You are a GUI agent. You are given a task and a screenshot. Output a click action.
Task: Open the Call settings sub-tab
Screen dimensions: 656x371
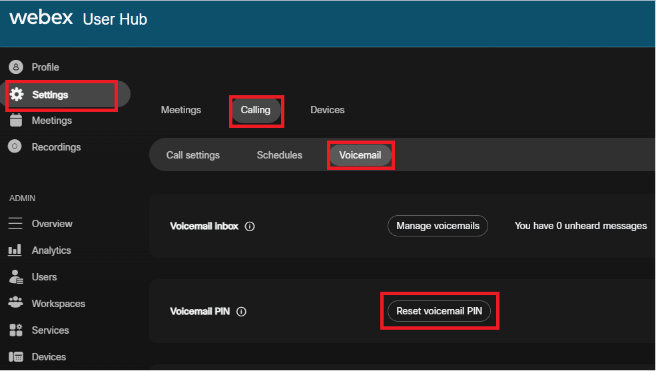tap(193, 155)
